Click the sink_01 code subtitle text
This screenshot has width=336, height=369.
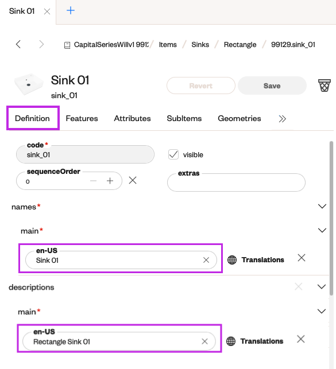64,95
